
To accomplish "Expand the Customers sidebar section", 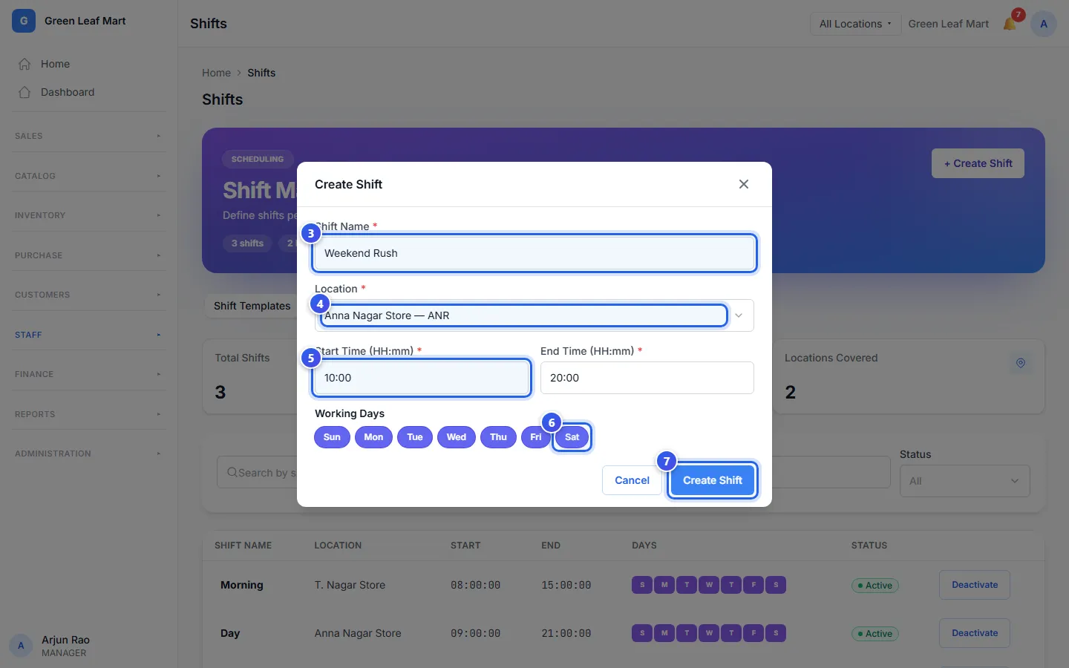I will point(89,295).
